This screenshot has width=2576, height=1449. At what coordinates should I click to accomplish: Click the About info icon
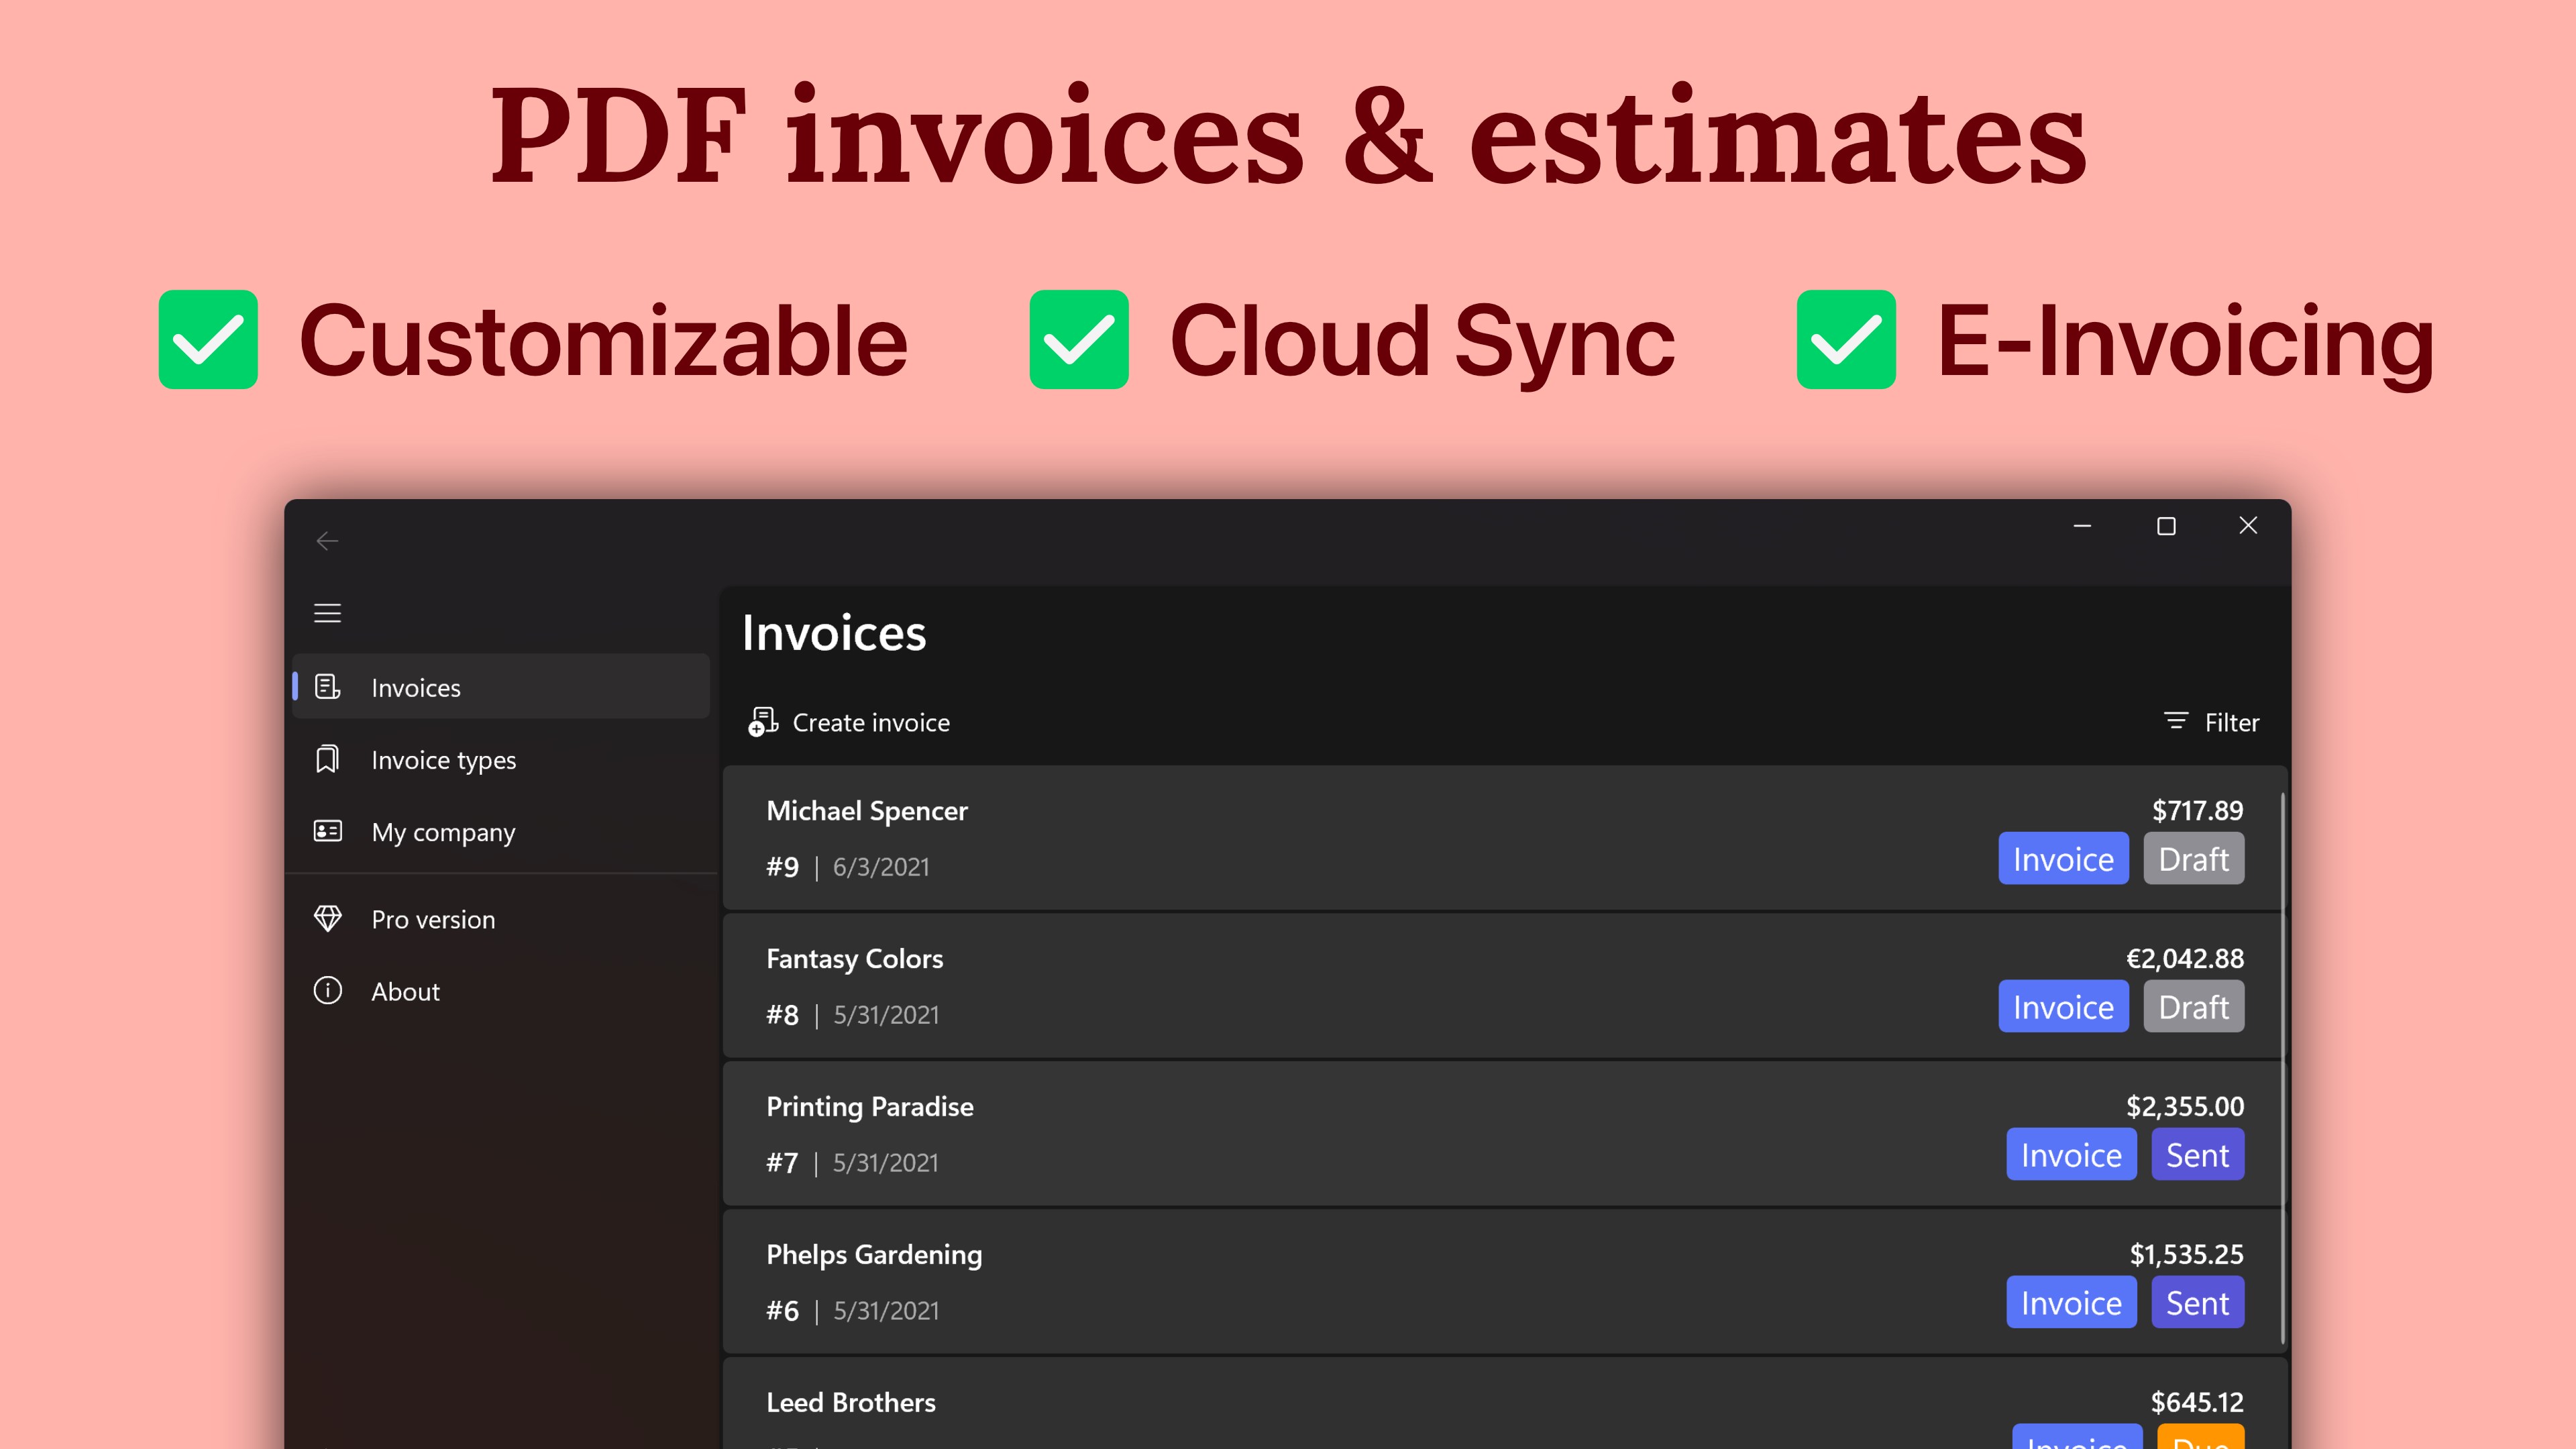click(x=327, y=990)
